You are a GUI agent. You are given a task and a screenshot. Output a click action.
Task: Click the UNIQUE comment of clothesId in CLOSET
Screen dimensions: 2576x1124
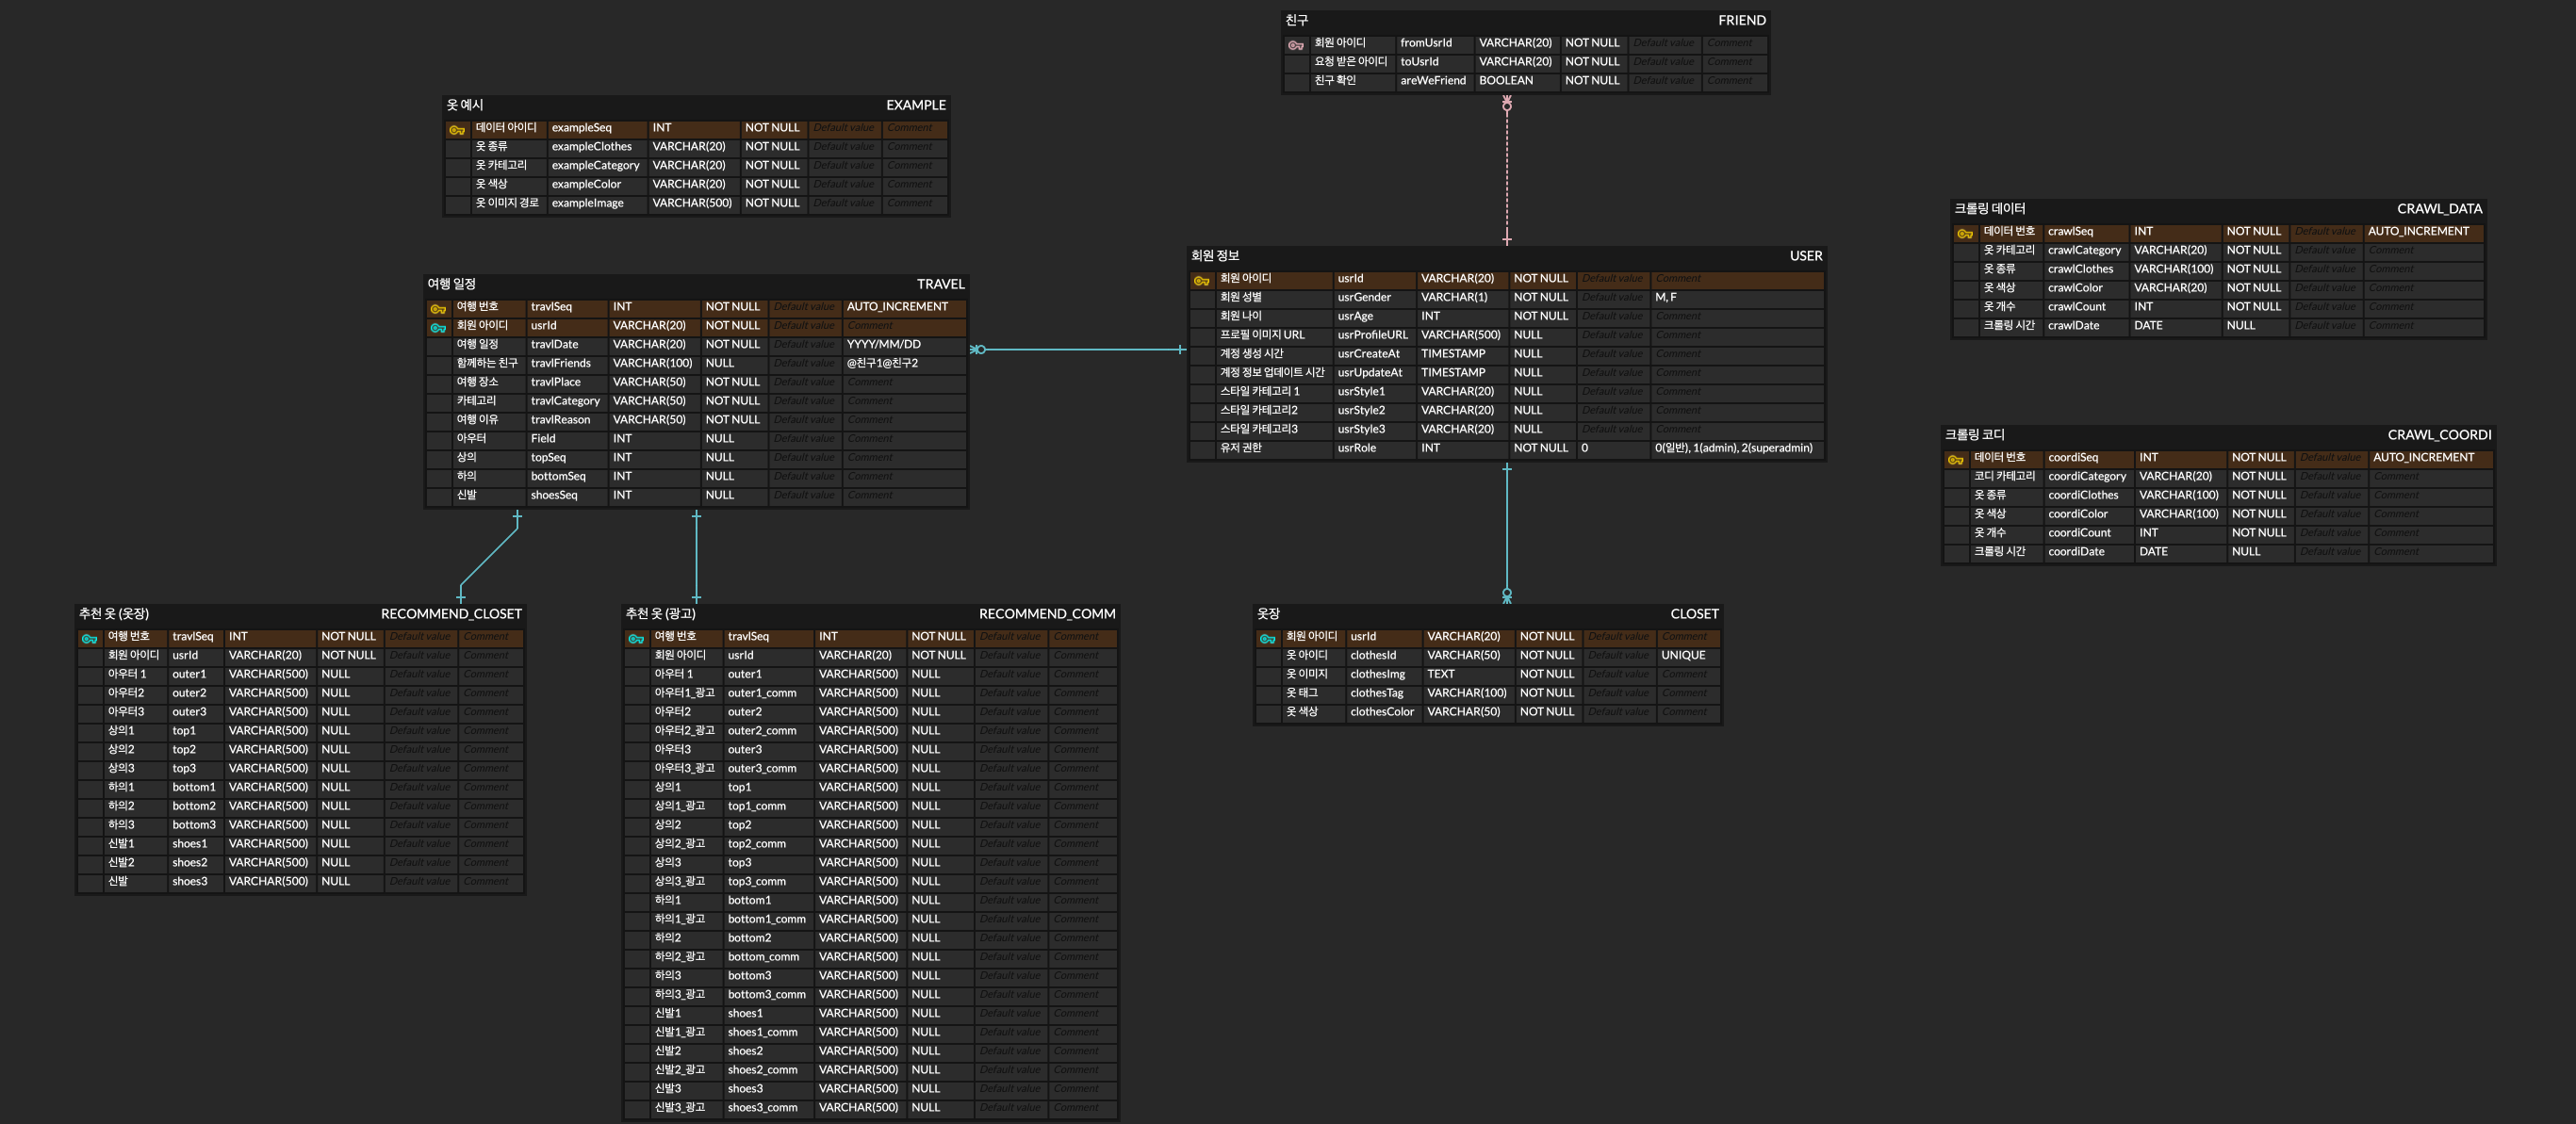[x=1683, y=655]
